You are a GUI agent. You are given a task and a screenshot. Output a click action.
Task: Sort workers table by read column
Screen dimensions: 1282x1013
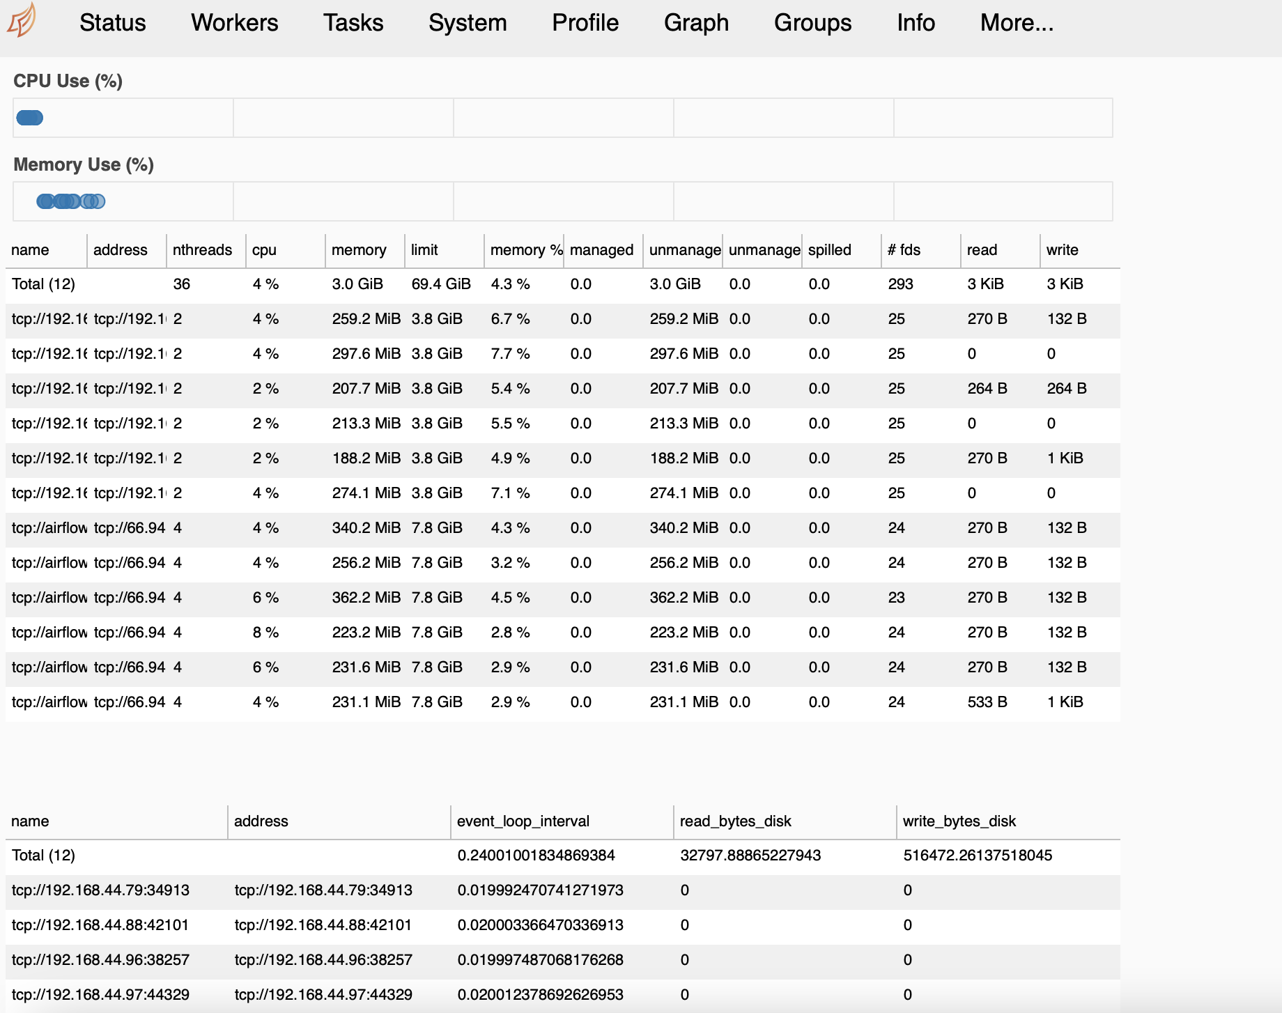[982, 250]
